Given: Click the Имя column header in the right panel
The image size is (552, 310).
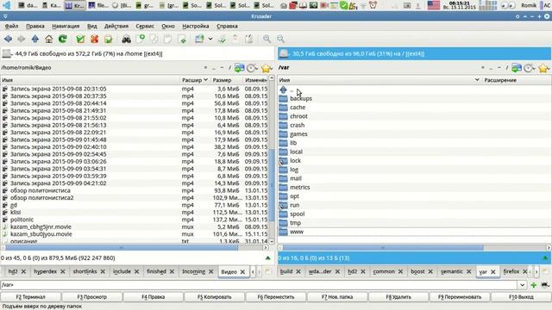Looking at the screenshot, I should (x=379, y=80).
